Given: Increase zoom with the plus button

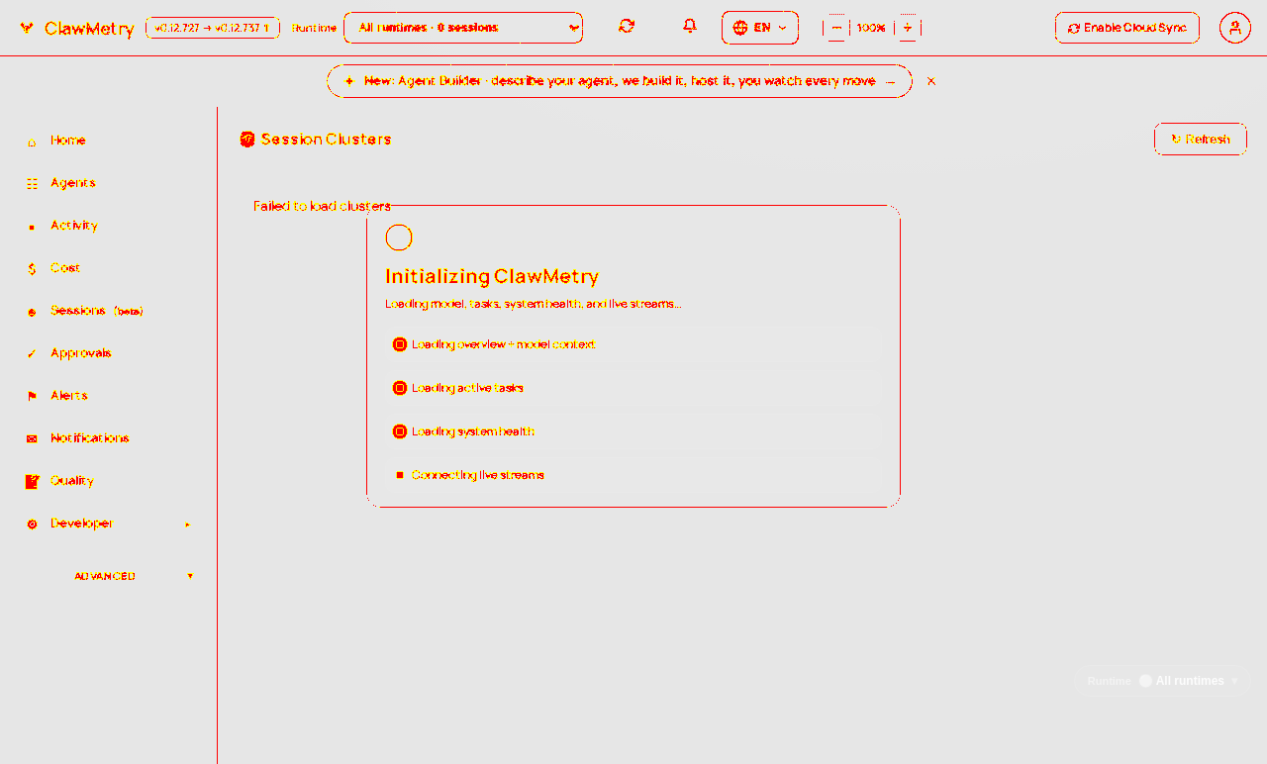Looking at the screenshot, I should (x=908, y=28).
